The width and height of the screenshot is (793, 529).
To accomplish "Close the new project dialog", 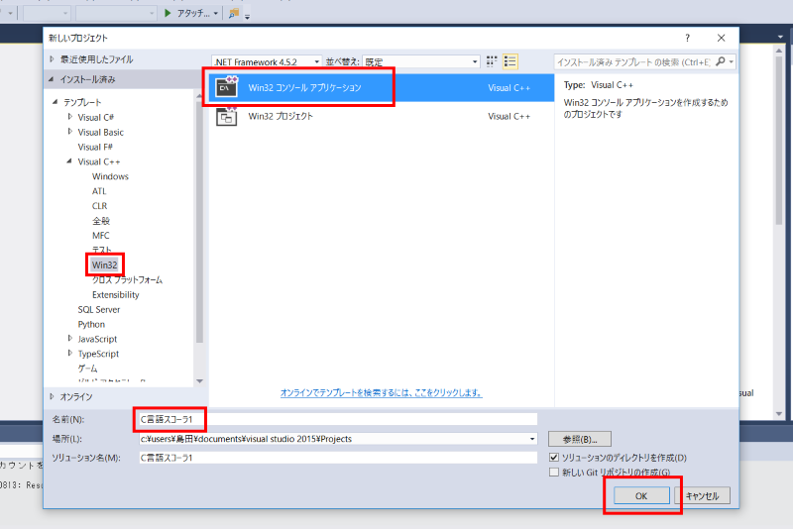I will point(722,38).
